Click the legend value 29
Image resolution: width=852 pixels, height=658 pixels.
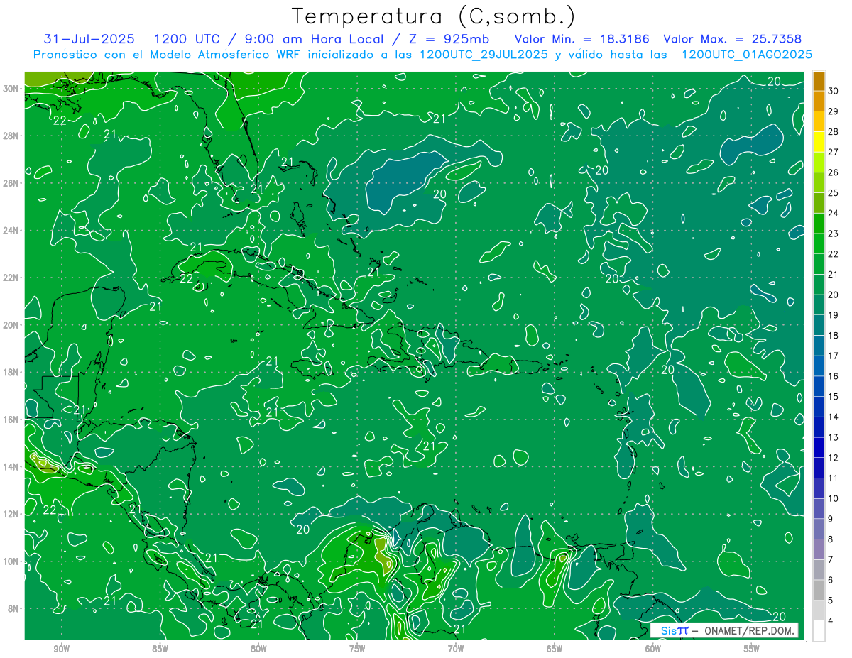click(833, 111)
